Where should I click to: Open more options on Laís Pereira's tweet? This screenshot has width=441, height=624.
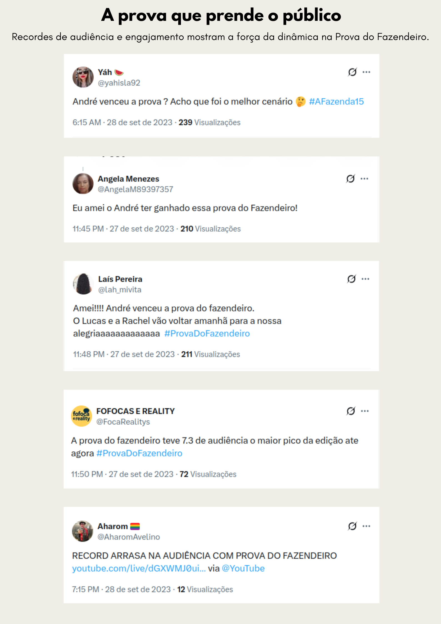click(365, 279)
